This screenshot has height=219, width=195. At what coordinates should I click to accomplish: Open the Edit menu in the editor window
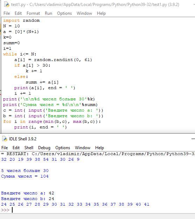pyautogui.click(x=18, y=13)
